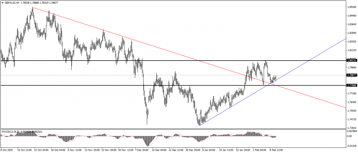Screen dimensions: 358x153
Task: Click the triangle arrow beside GBPAUD,H4
Action: click(2, 3)
